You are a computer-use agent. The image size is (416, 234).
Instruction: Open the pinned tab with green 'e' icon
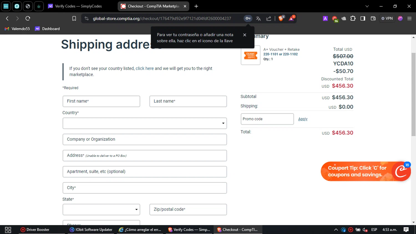(x=17, y=6)
